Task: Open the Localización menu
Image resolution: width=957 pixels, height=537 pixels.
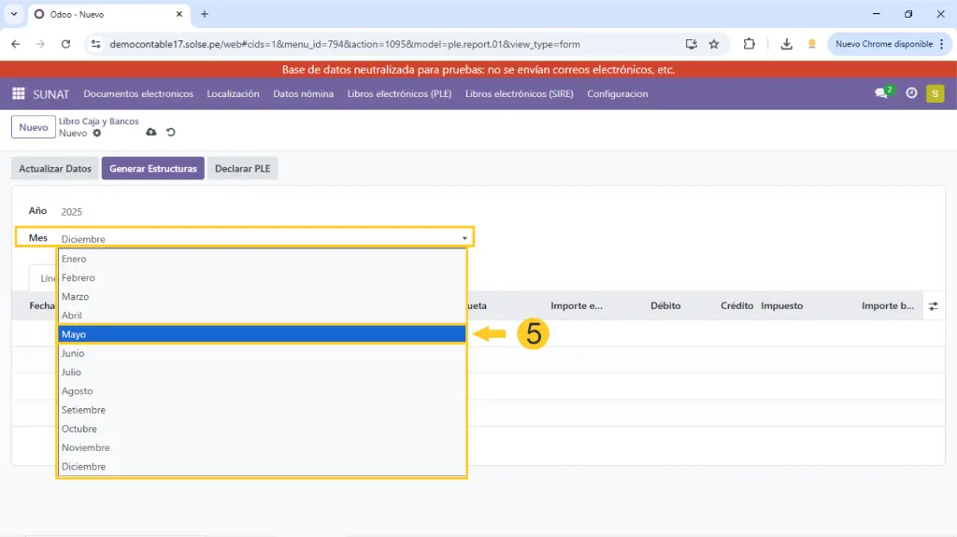Action: (x=233, y=93)
